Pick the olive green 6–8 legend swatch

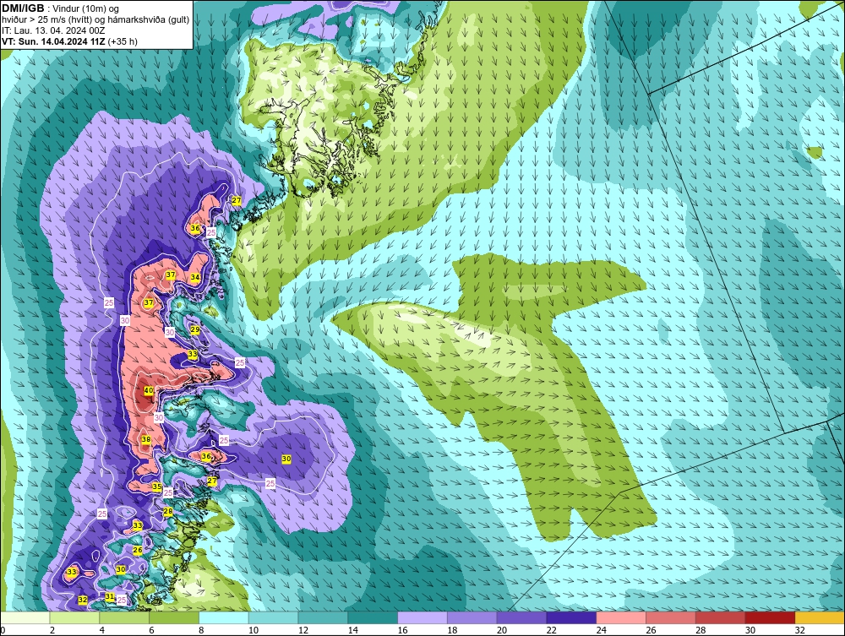[174, 617]
